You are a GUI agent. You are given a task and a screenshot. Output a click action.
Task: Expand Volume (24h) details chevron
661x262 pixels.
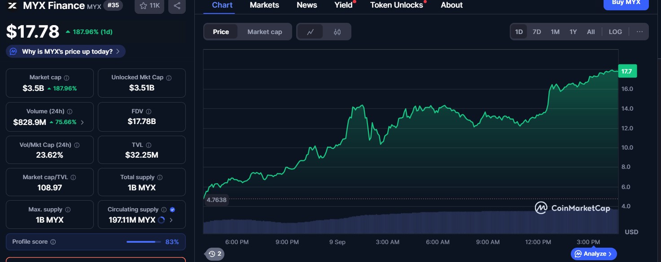pyautogui.click(x=82, y=122)
